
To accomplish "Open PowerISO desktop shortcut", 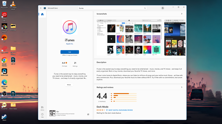I will (4, 106).
